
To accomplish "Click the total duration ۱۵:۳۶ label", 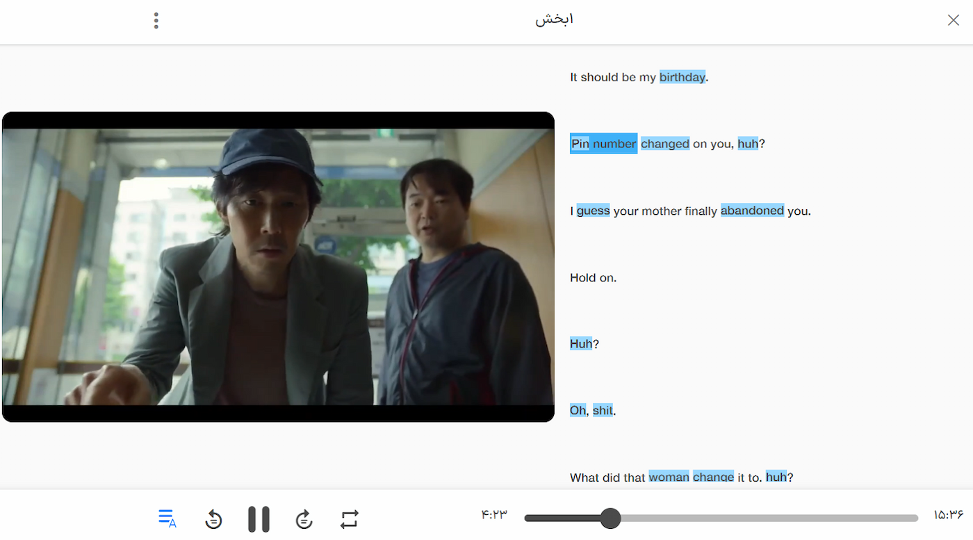I will [949, 515].
